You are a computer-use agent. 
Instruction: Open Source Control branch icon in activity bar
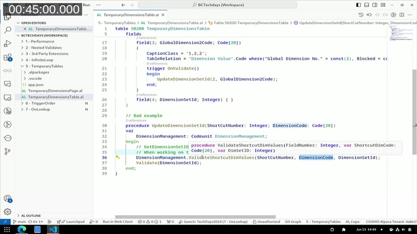coord(7,152)
